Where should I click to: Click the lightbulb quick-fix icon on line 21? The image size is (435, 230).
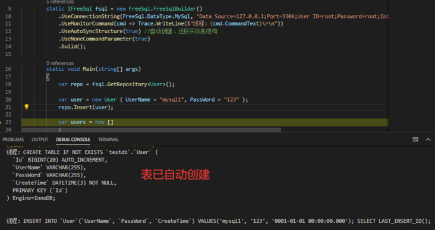(x=26, y=107)
